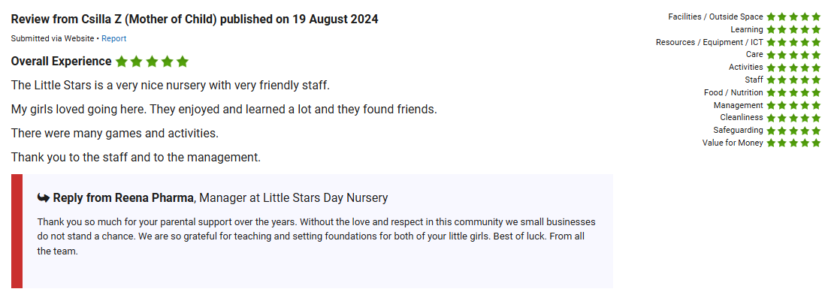This screenshot has height=301, width=831.
Task: Click the first Overall Experience star
Action: [x=121, y=62]
